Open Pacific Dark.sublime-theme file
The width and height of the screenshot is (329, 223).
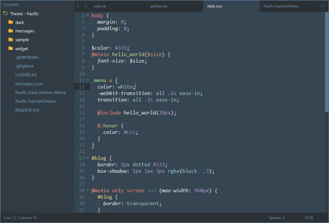pyautogui.click(x=40, y=93)
